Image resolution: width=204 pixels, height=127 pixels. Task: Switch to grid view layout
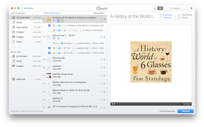(x=155, y=8)
